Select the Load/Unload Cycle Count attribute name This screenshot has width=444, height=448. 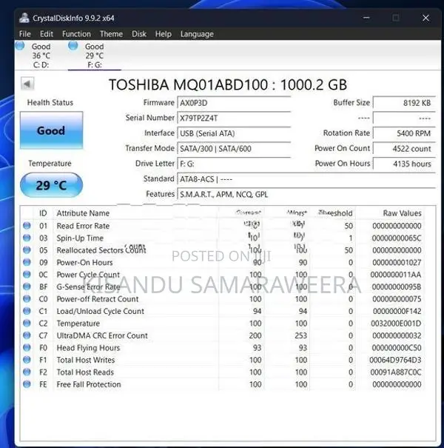click(100, 311)
